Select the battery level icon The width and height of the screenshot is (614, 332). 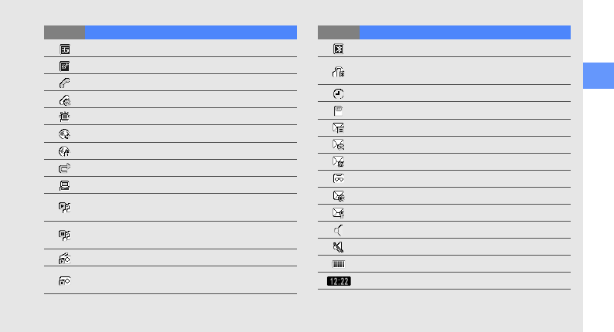click(339, 264)
